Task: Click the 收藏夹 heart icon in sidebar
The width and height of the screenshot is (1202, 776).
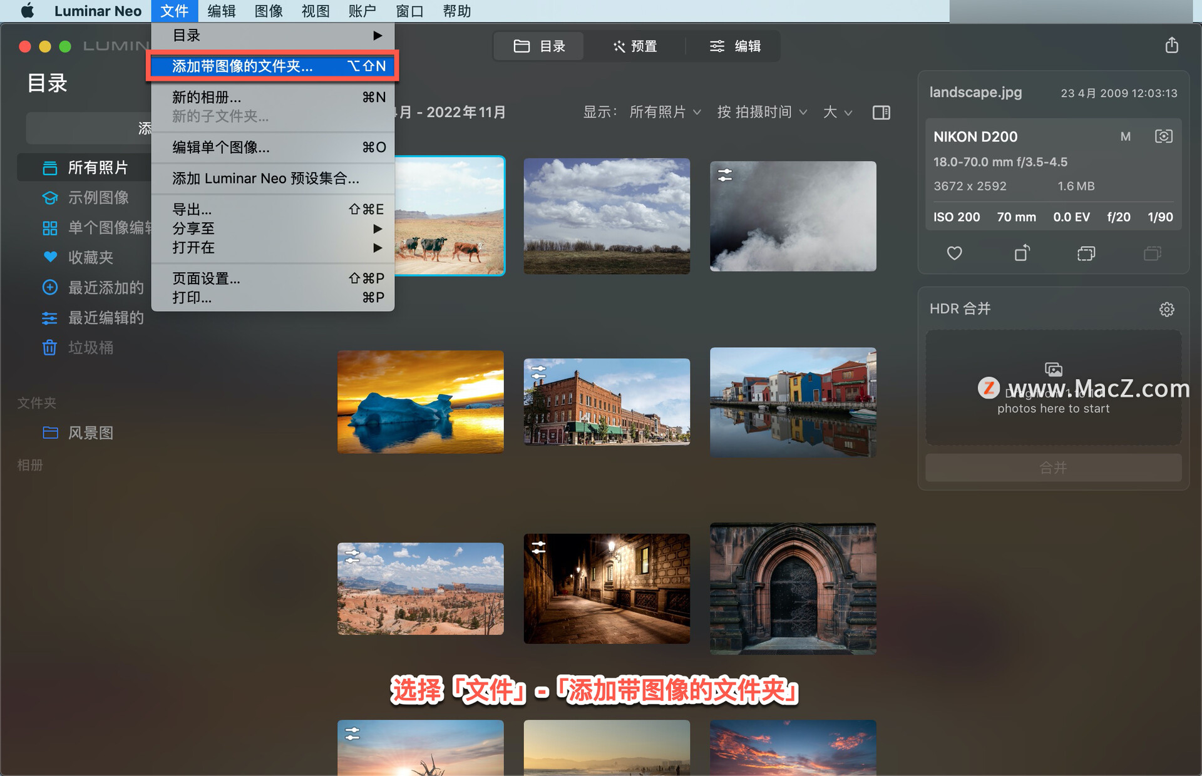Action: click(50, 257)
